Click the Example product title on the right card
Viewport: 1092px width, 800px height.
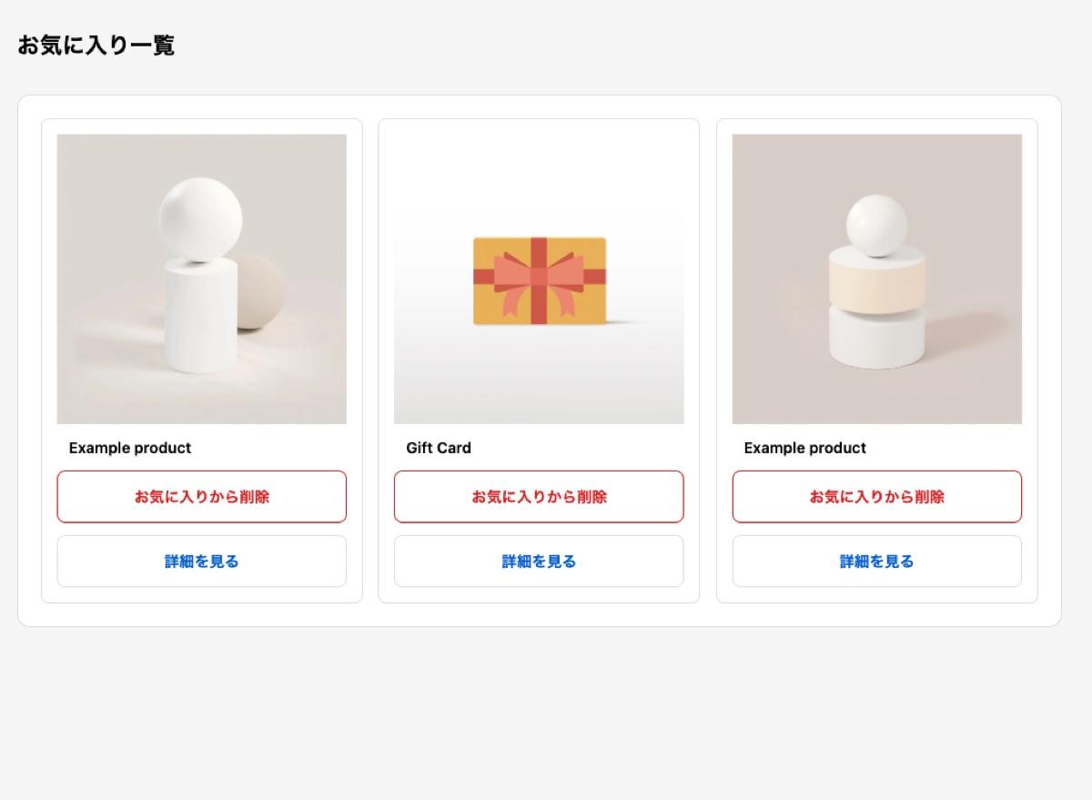coord(805,447)
